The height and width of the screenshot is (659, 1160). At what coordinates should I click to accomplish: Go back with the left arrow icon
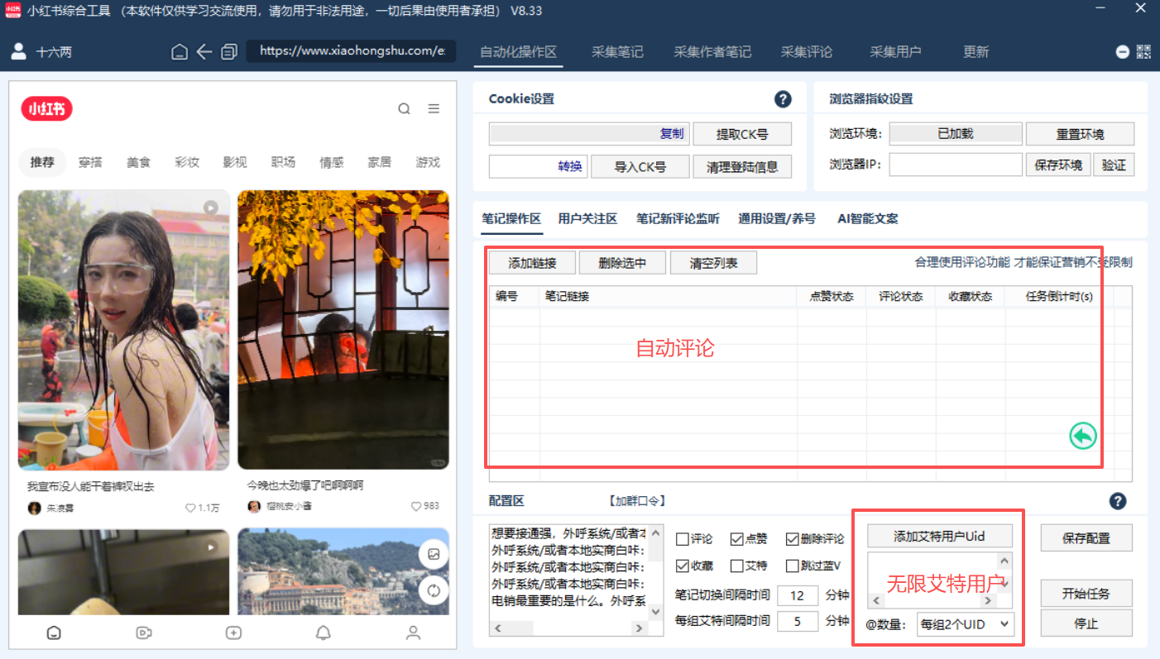coord(204,52)
